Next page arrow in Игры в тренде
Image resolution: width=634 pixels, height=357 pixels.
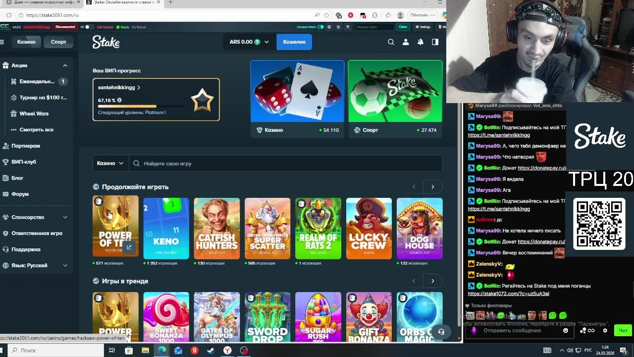(x=432, y=281)
